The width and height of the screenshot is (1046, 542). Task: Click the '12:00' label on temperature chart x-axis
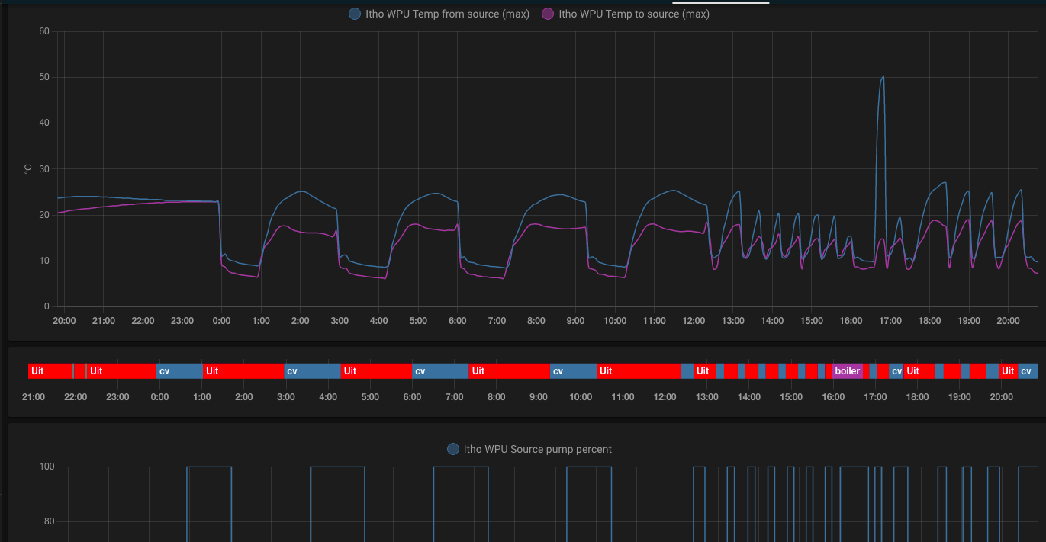click(694, 321)
